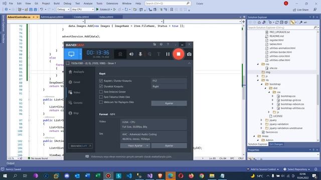Open the File menu
The height and width of the screenshot is (180, 321).
11,3
